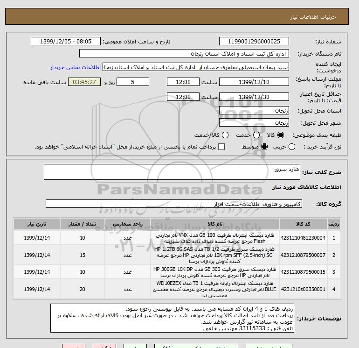Click the price validity date 1399/12/30
This screenshot has height=348, width=359.
click(x=254, y=97)
